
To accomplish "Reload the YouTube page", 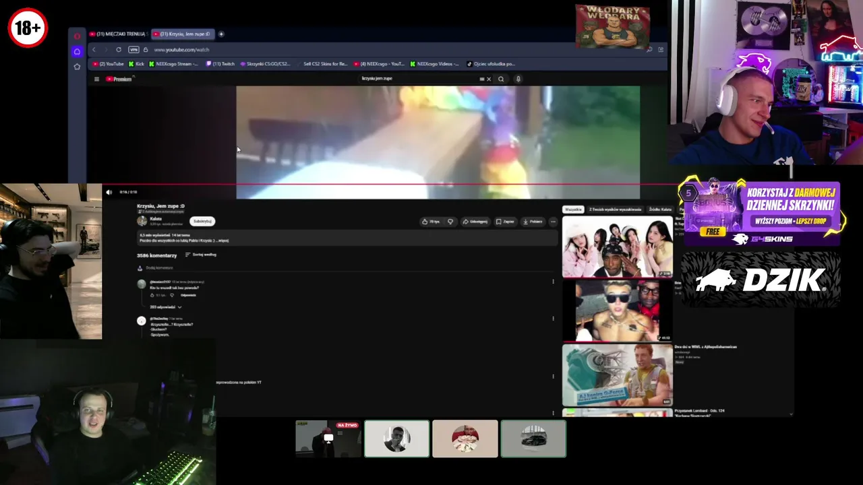I will point(119,50).
